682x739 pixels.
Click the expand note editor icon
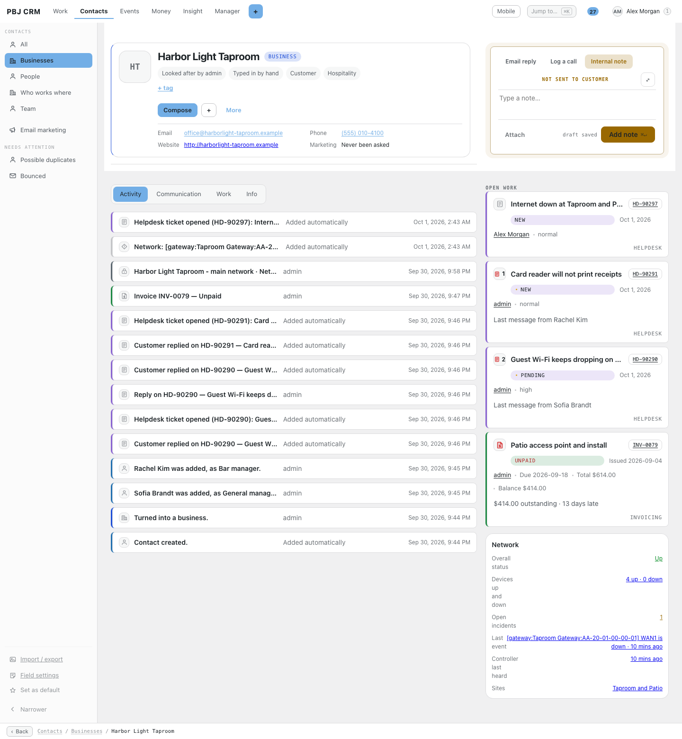[x=648, y=80]
